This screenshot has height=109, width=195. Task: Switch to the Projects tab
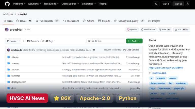(x=104, y=21)
